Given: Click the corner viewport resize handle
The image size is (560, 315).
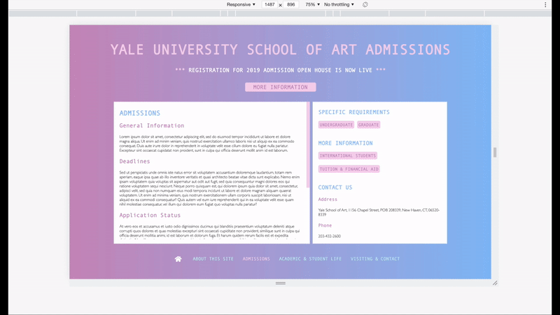Looking at the screenshot, I should tap(495, 283).
